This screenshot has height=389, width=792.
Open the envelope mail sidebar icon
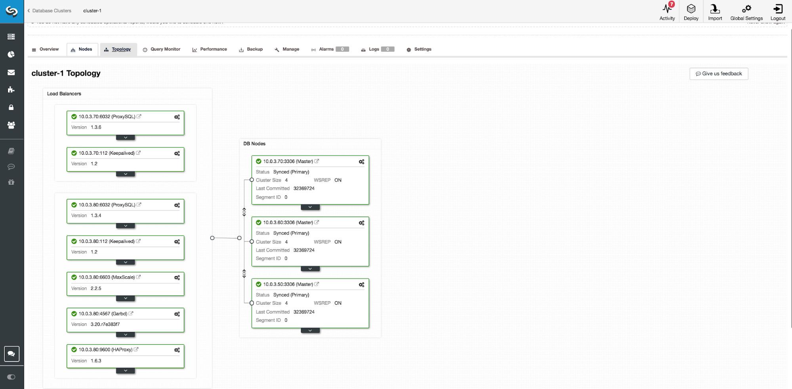pos(11,72)
